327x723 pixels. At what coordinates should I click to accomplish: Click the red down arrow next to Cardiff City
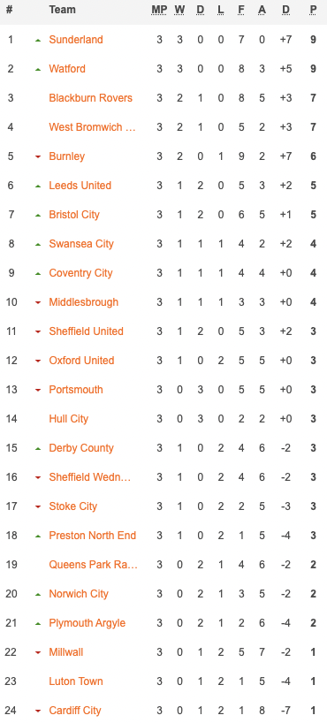pyautogui.click(x=38, y=712)
